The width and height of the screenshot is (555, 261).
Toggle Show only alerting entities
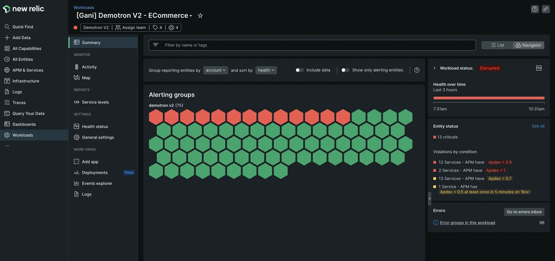pos(345,70)
